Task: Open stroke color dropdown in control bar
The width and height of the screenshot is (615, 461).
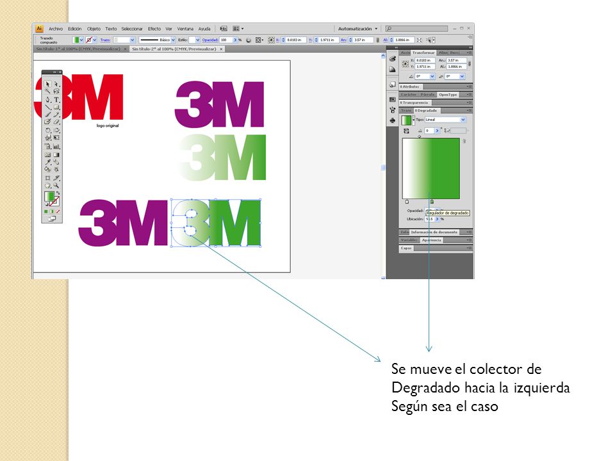Action: click(95, 40)
